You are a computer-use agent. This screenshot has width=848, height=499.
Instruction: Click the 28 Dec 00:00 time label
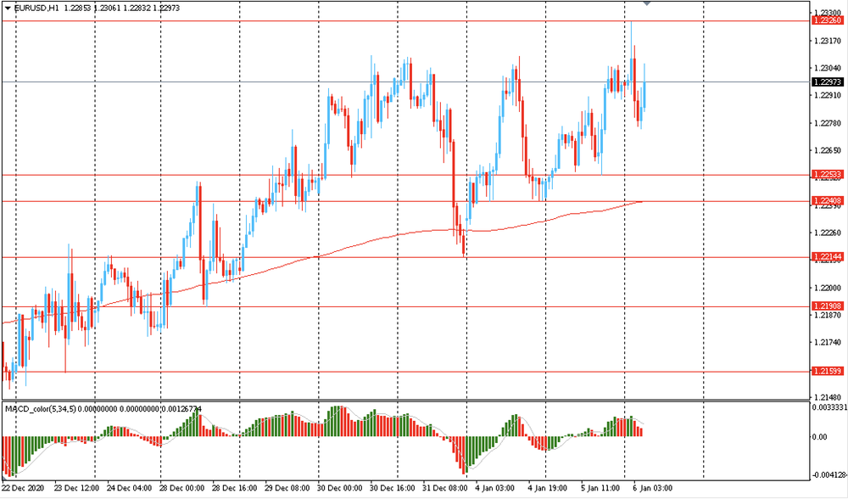click(x=182, y=488)
